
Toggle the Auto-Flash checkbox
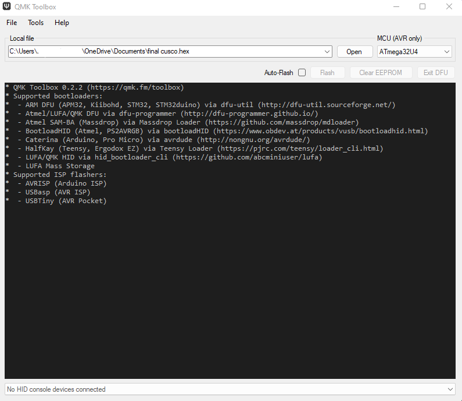coord(302,73)
